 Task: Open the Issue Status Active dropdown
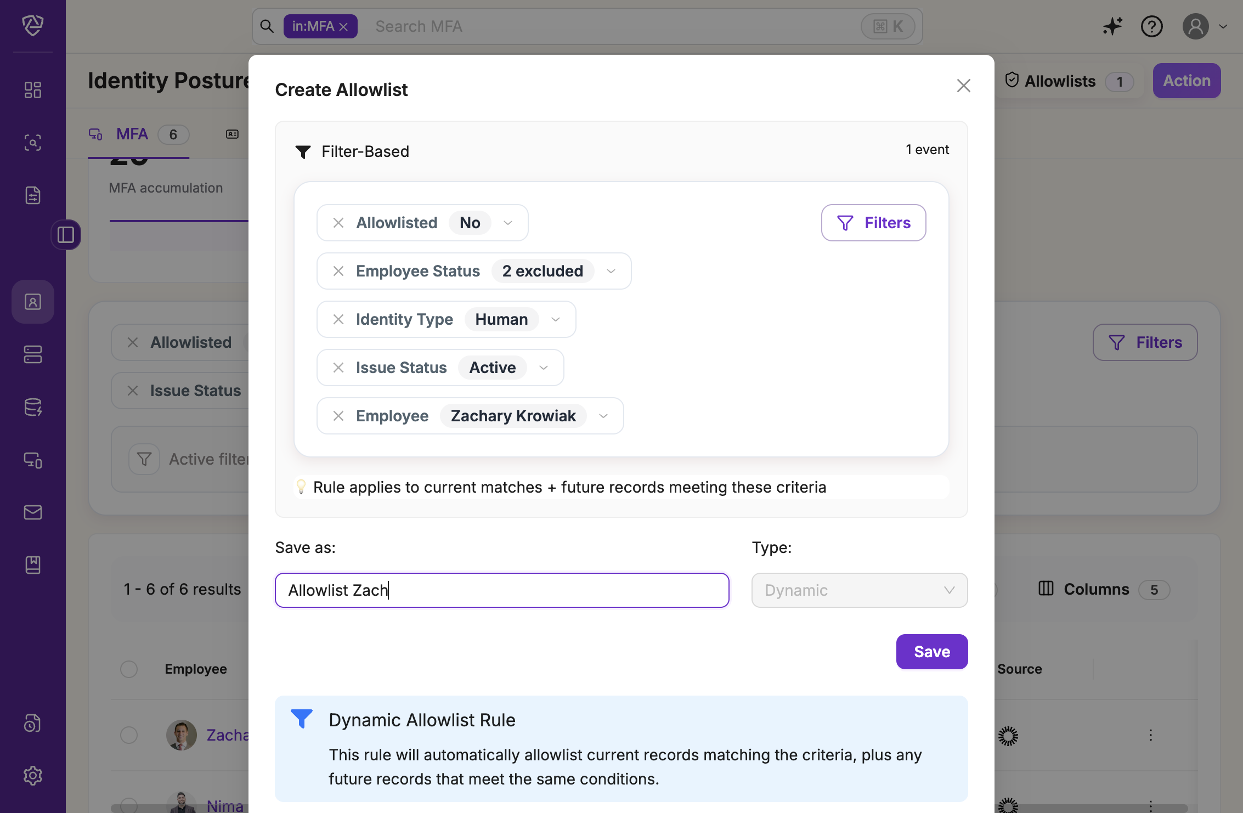point(544,368)
